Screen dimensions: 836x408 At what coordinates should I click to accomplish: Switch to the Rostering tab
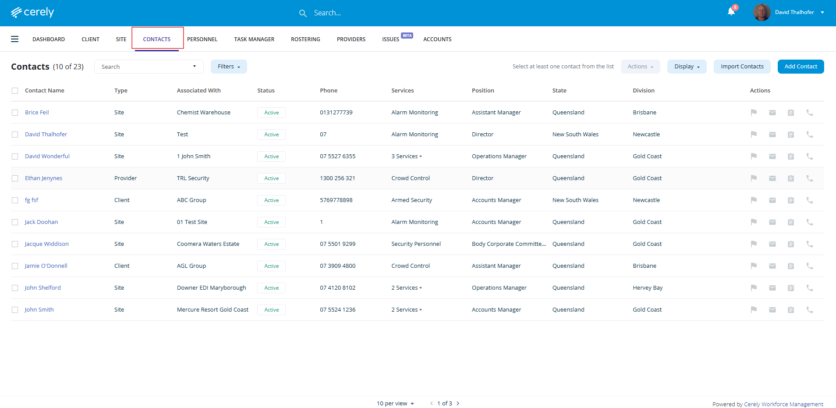click(305, 39)
